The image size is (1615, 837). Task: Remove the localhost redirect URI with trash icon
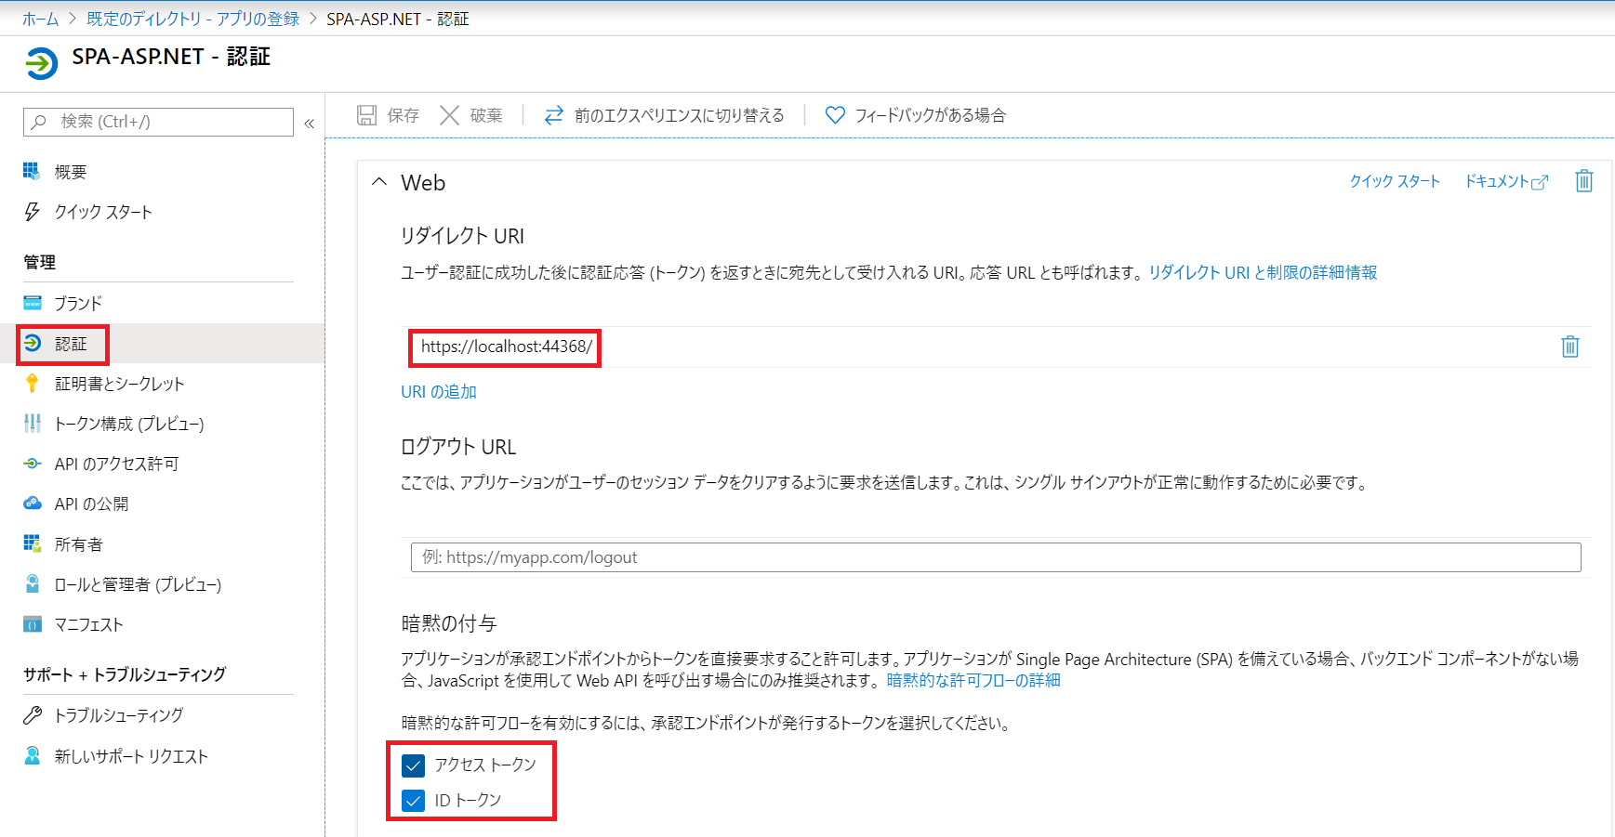click(1570, 347)
